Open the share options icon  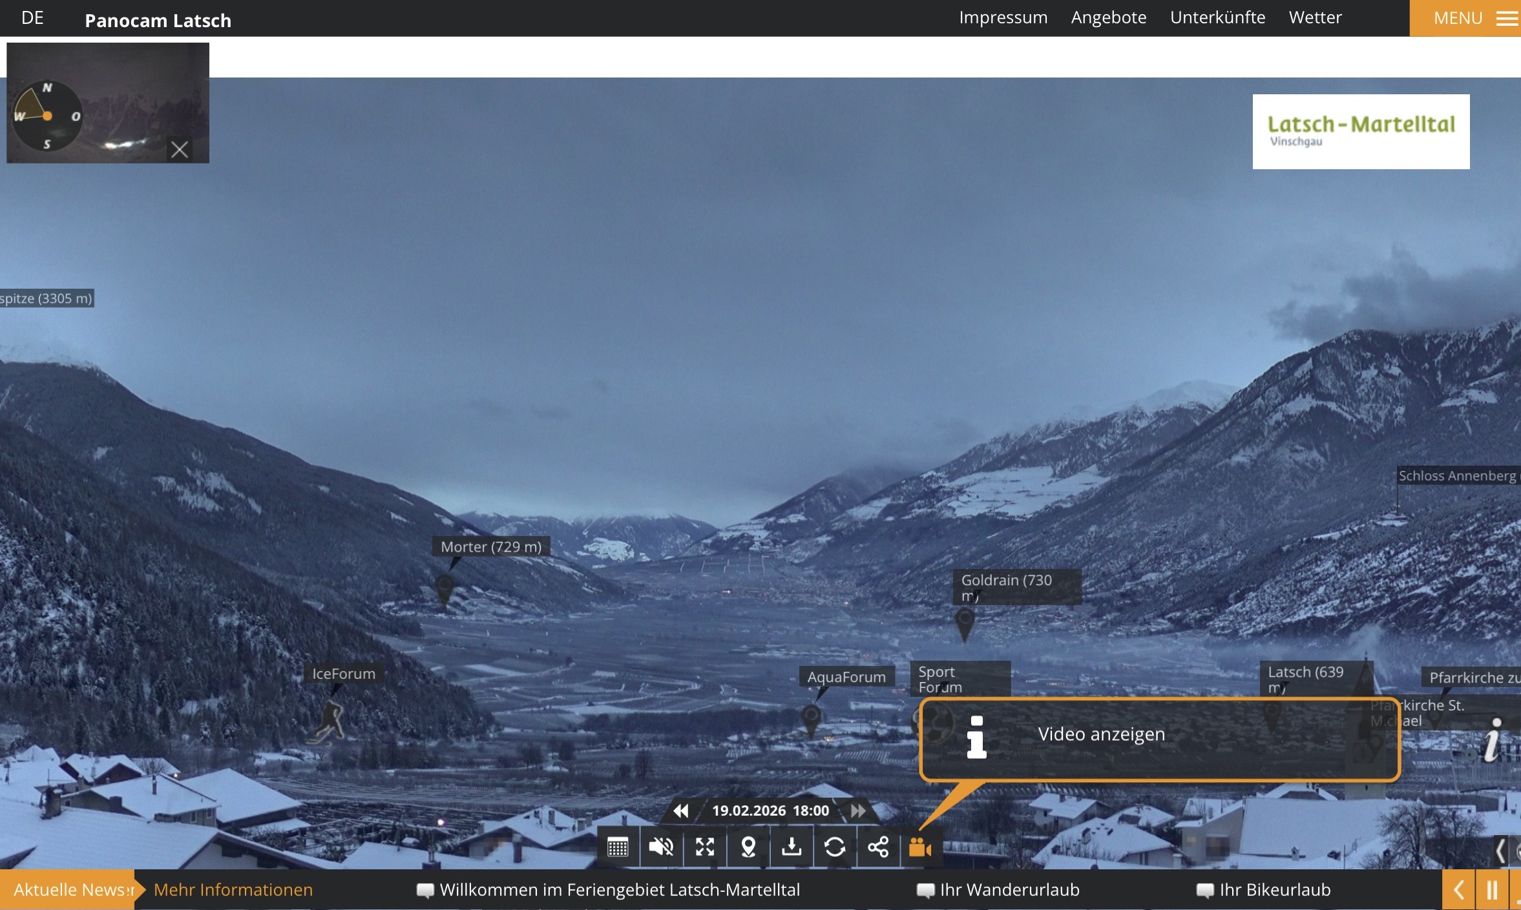click(x=878, y=847)
